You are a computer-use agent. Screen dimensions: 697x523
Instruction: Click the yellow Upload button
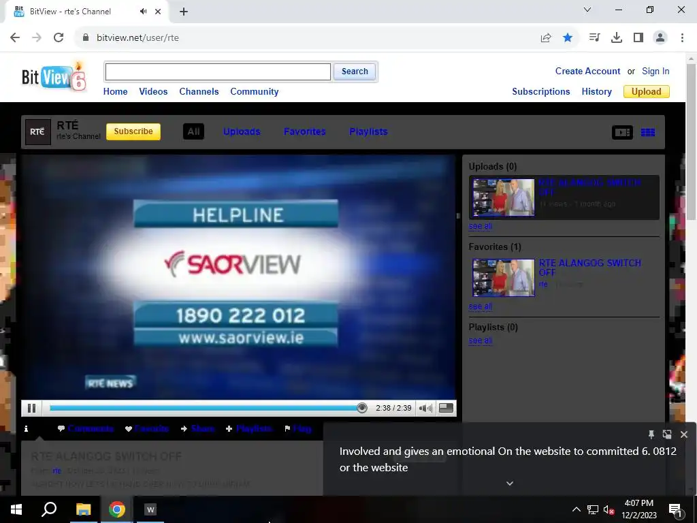(x=647, y=92)
